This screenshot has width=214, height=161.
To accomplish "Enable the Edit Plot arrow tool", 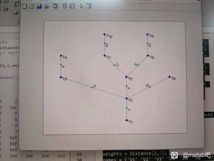I will (82, 6).
